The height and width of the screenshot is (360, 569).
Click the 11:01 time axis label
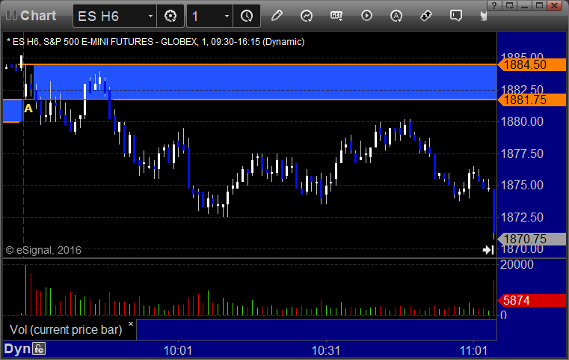click(473, 350)
